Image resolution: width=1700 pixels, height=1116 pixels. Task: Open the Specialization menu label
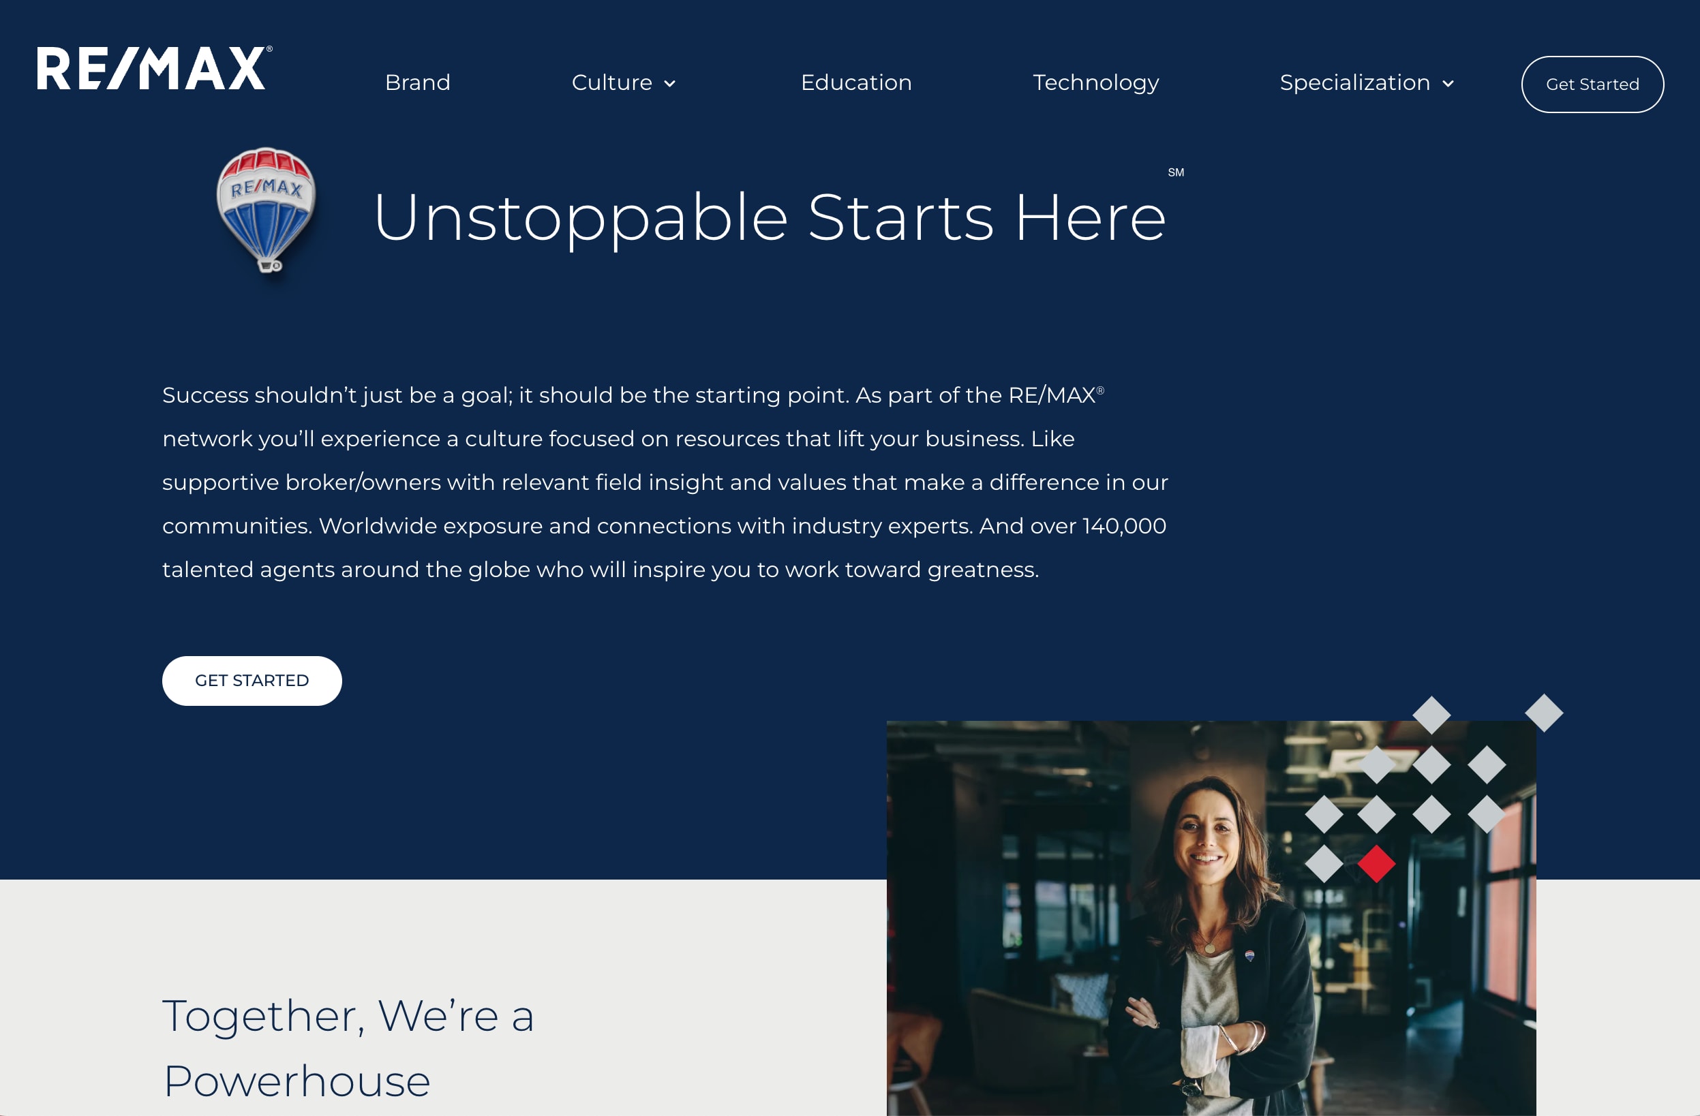coord(1355,83)
